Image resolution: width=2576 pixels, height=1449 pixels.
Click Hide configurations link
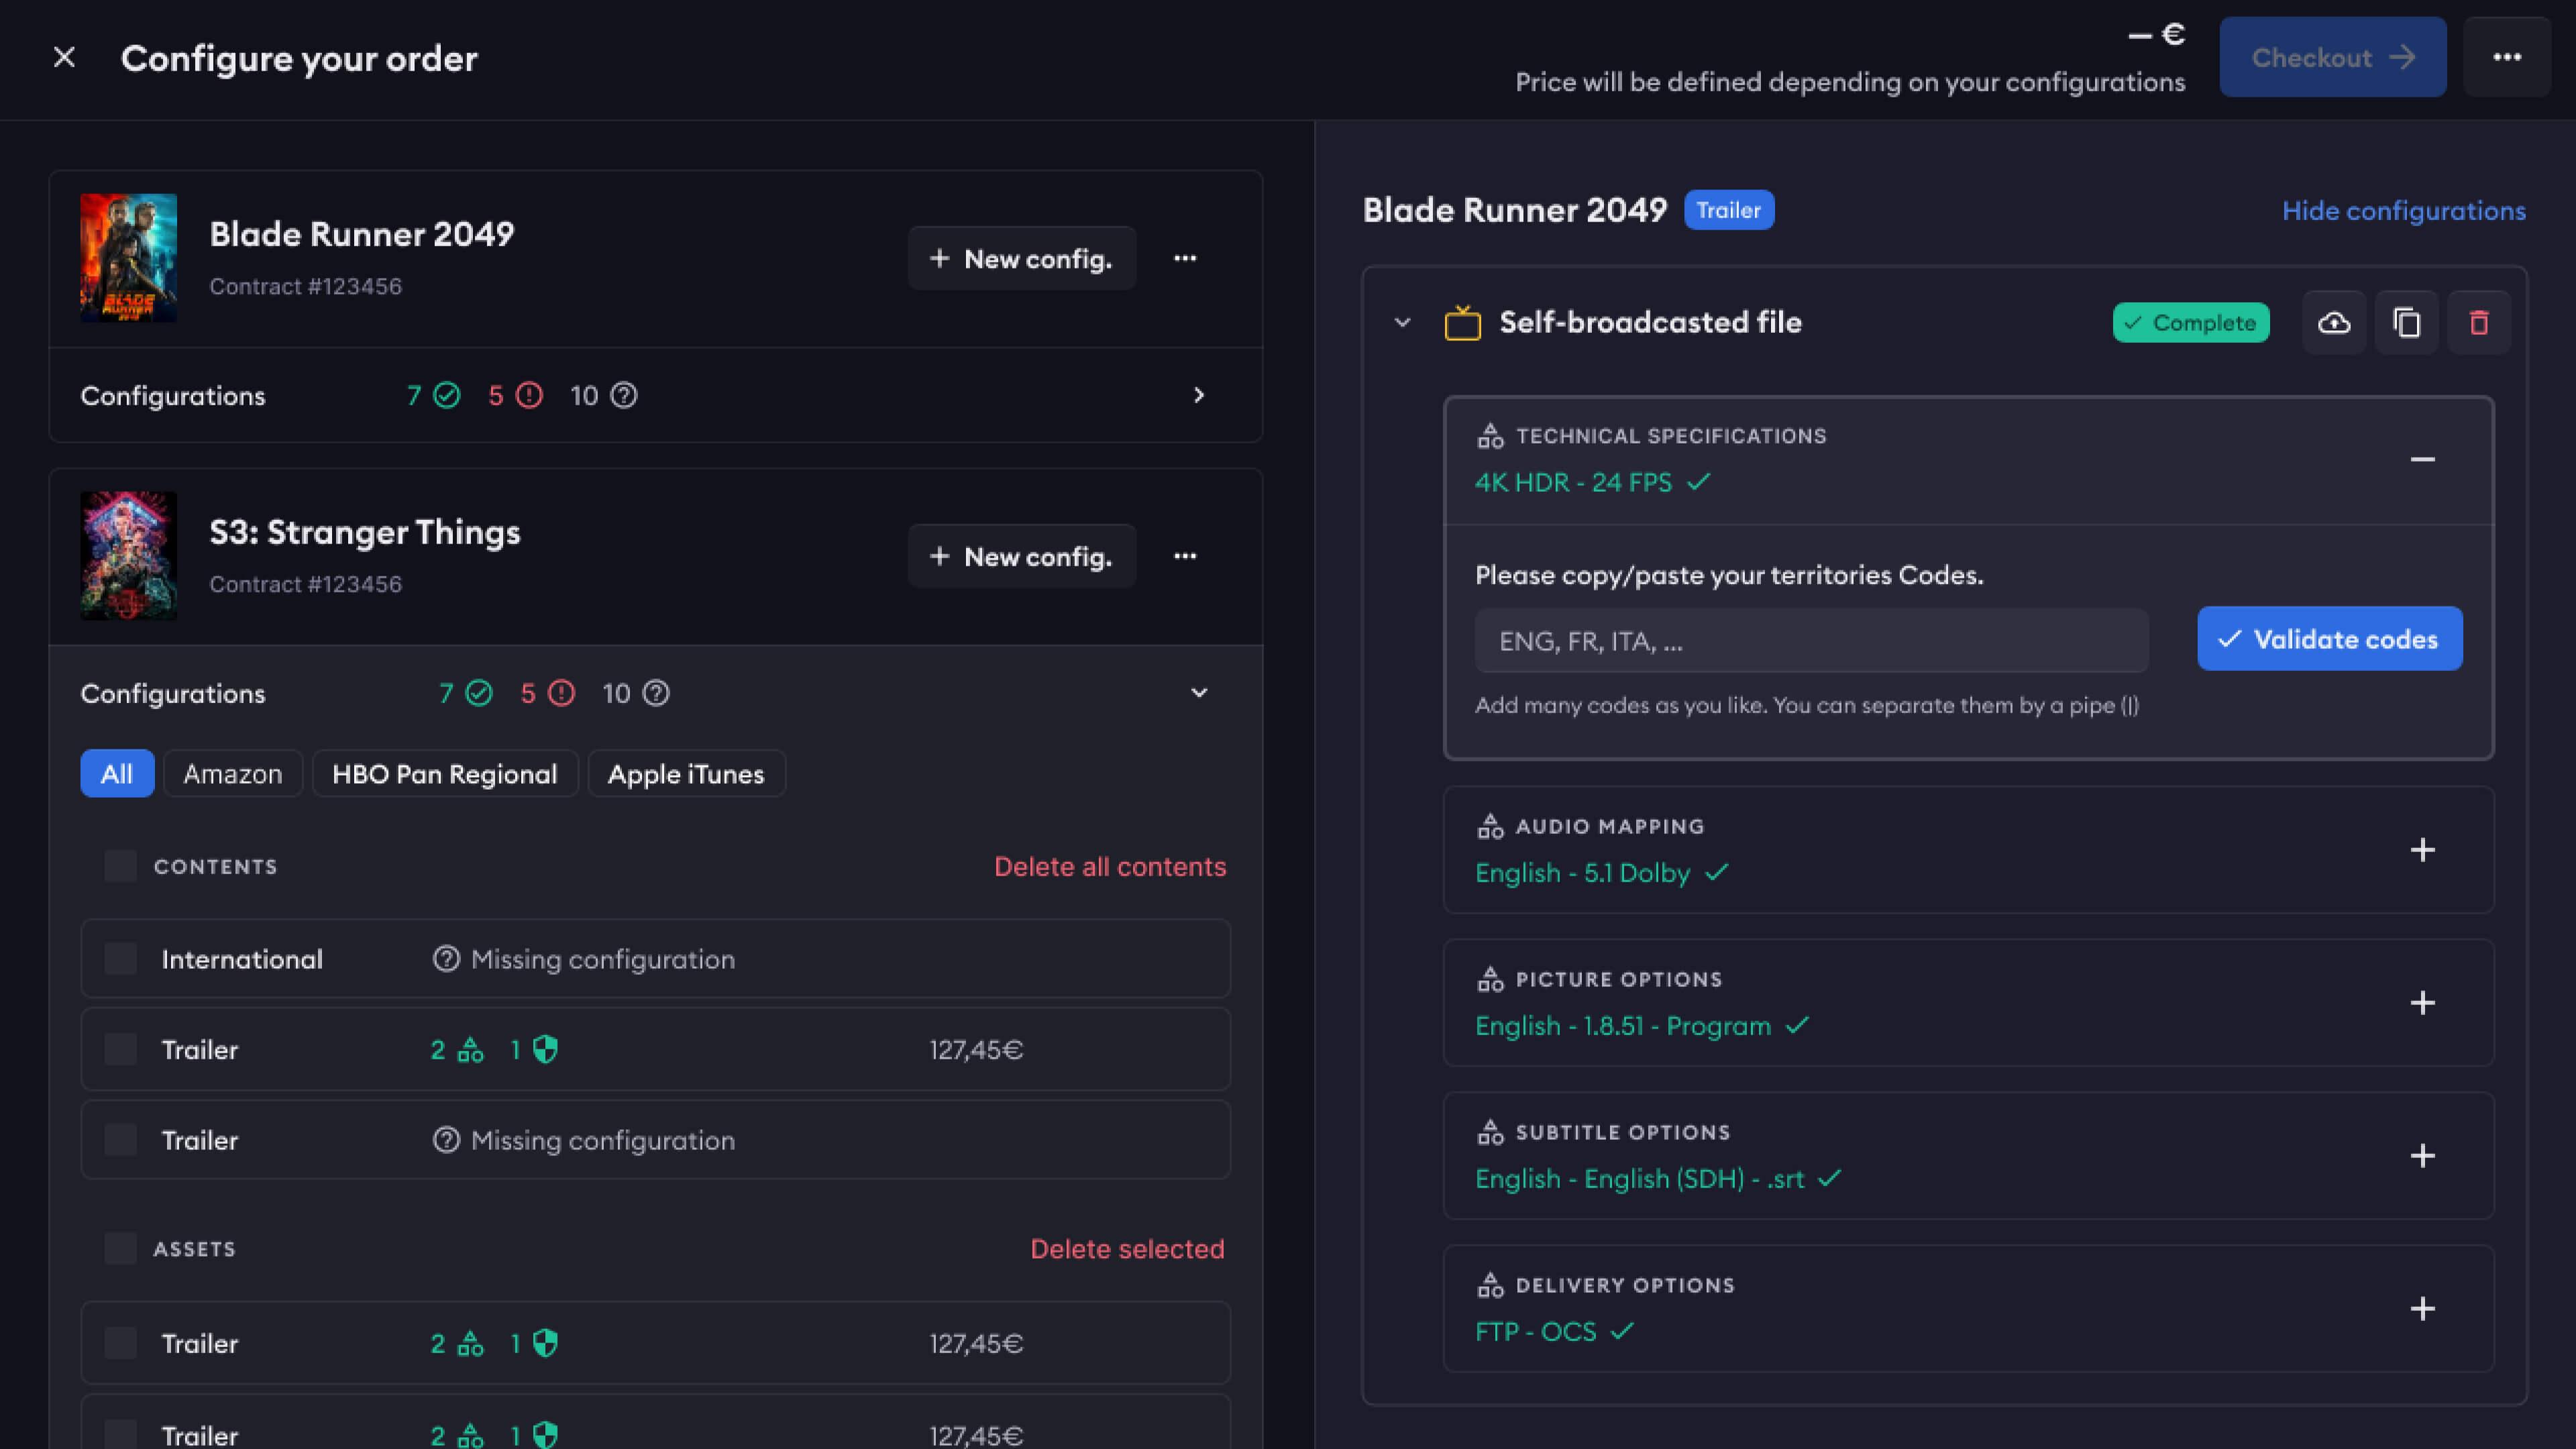pos(2403,211)
